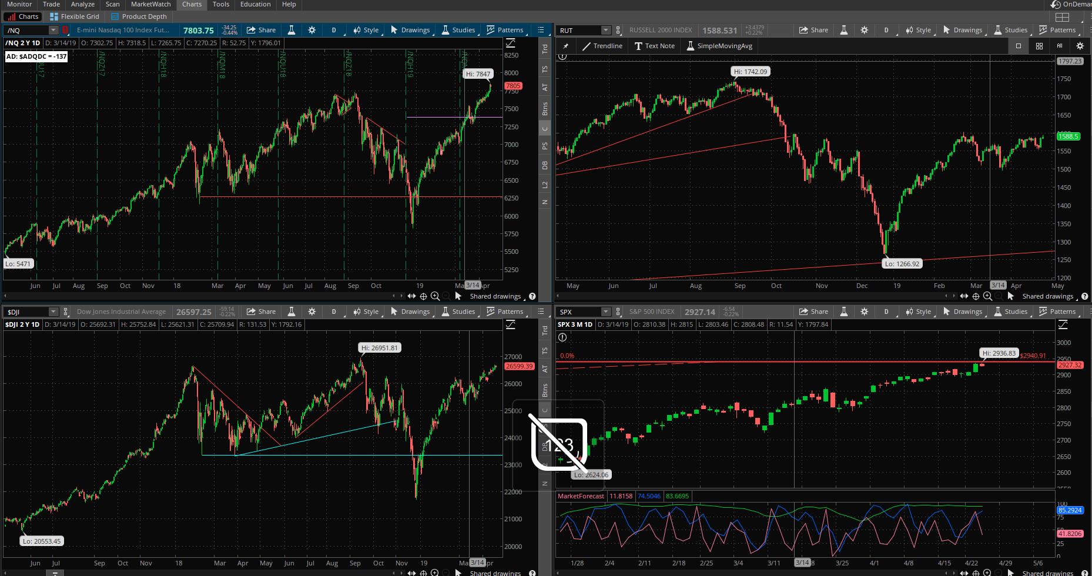Click the crosshair icon under /NQ chart

pyautogui.click(x=423, y=296)
